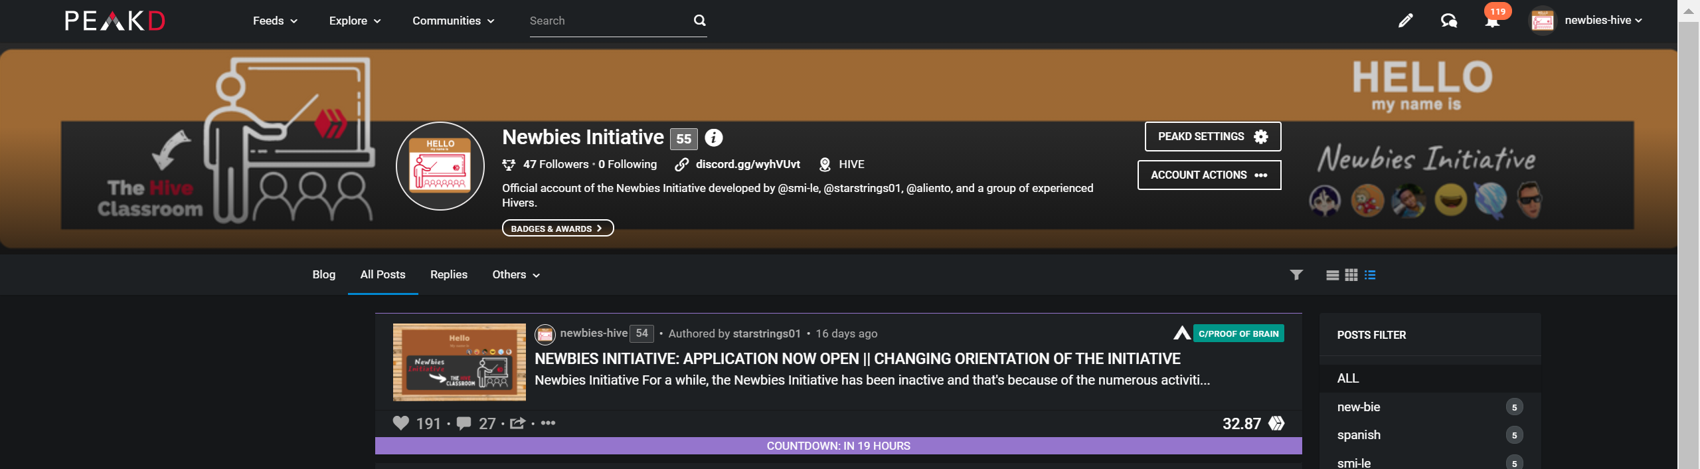This screenshot has height=469, width=1700.
Task: Like the post with the heart icon
Action: [400, 423]
